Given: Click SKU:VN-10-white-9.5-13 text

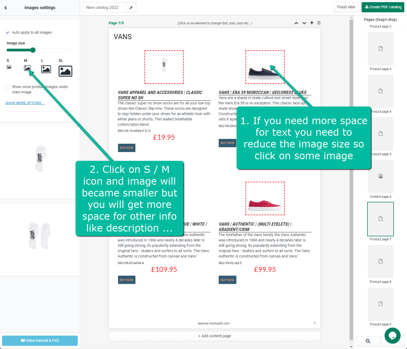Looking at the screenshot, I should click(134, 131).
